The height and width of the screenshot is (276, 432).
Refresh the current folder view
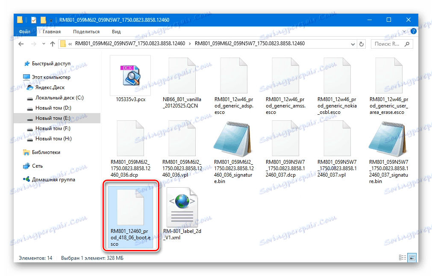click(361, 44)
